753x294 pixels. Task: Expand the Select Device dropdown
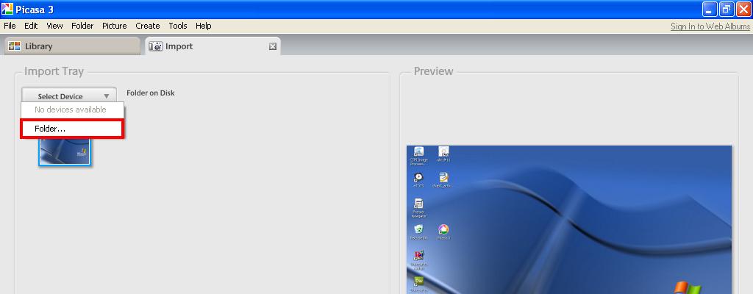69,96
